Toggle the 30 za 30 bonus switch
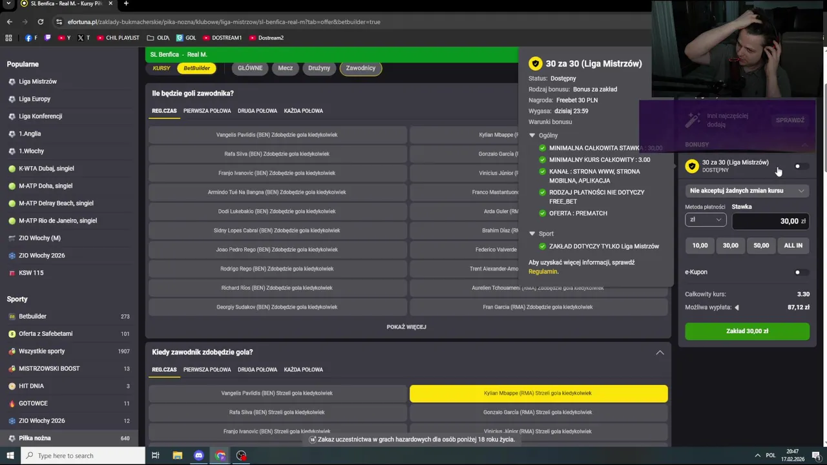 [x=801, y=166]
